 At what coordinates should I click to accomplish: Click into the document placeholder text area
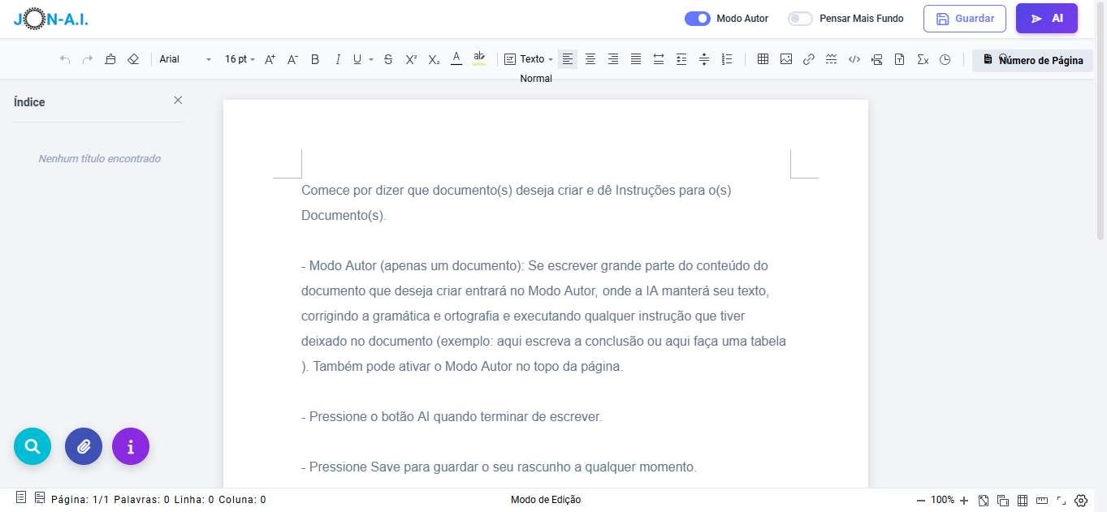(x=543, y=329)
